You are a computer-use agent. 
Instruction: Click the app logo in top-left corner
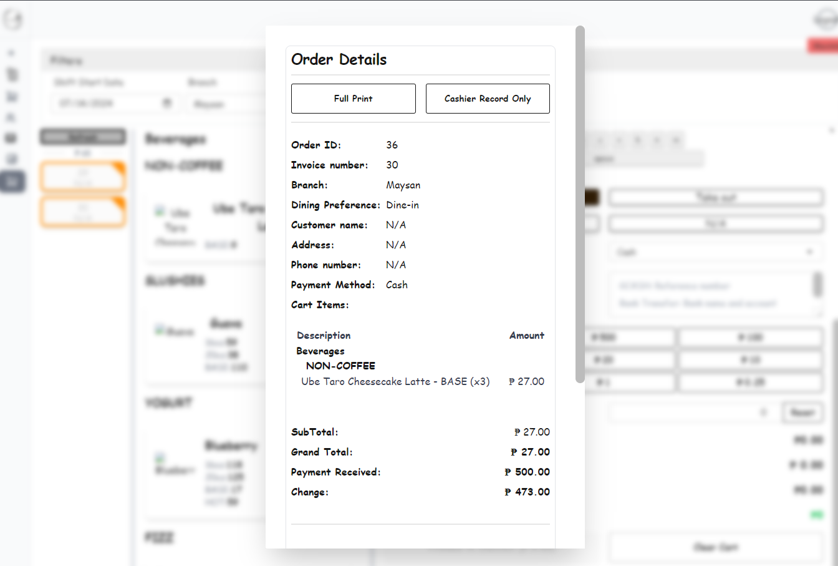[x=12, y=19]
